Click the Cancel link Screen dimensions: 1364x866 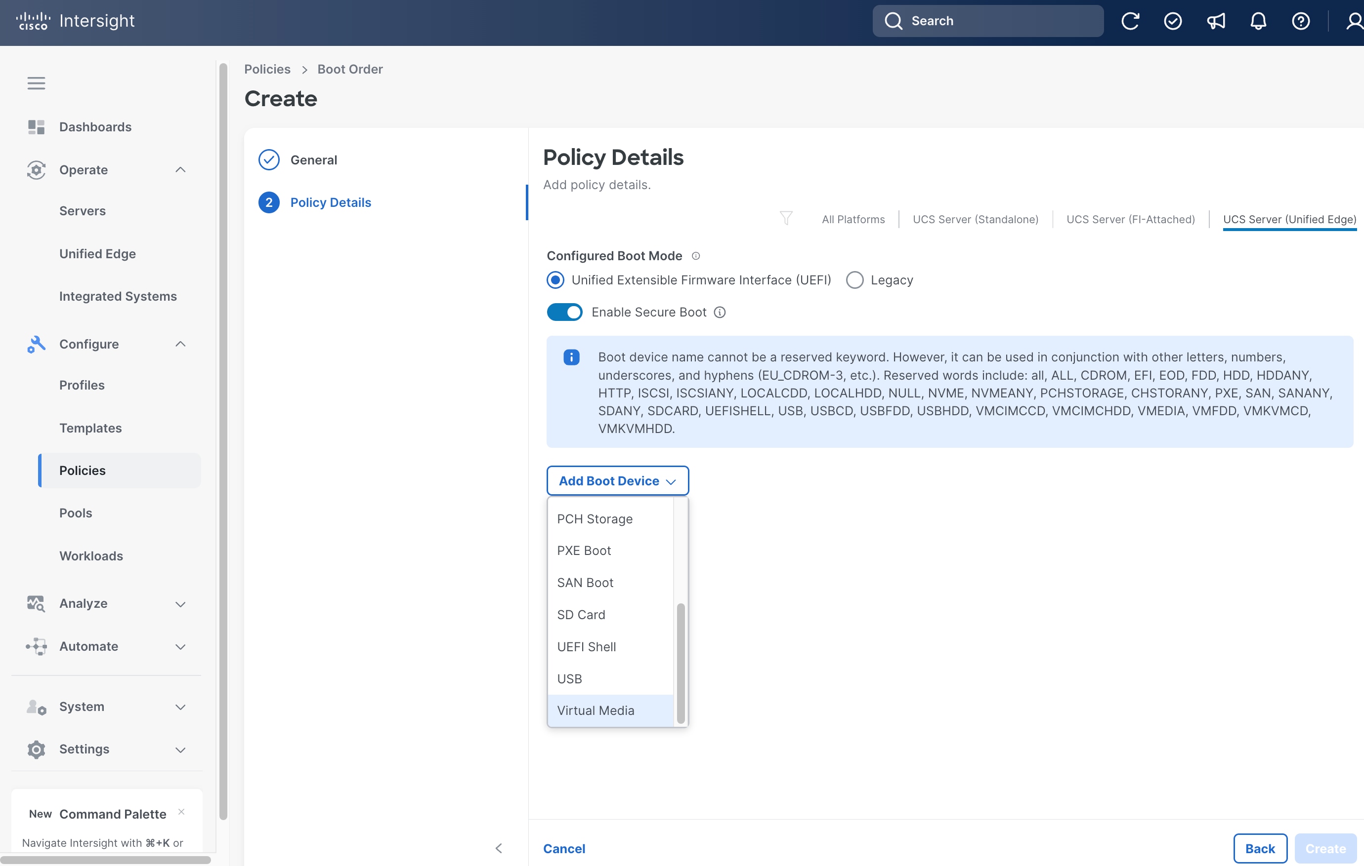click(x=563, y=848)
